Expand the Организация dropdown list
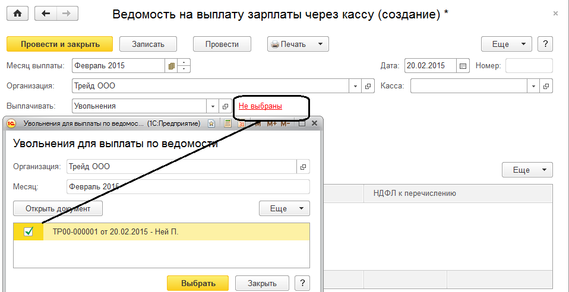 click(356, 86)
